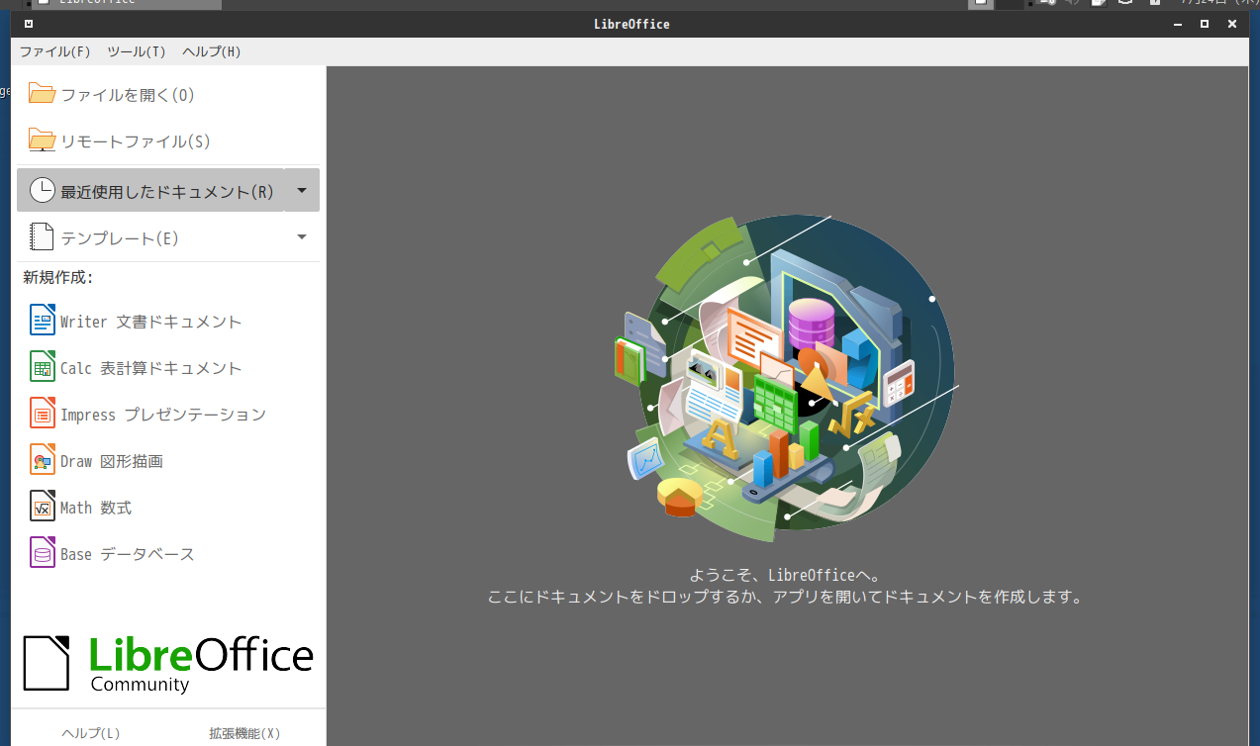
Task: Open the ツール(T) menu
Action: 136,51
